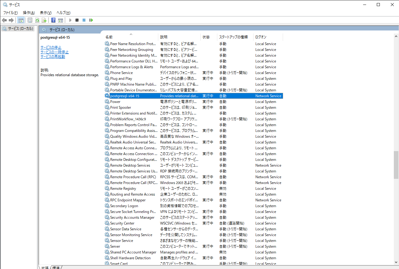Viewport: 399px width, 269px height.
Task: Select the Power service name
Action: pyautogui.click(x=115, y=101)
